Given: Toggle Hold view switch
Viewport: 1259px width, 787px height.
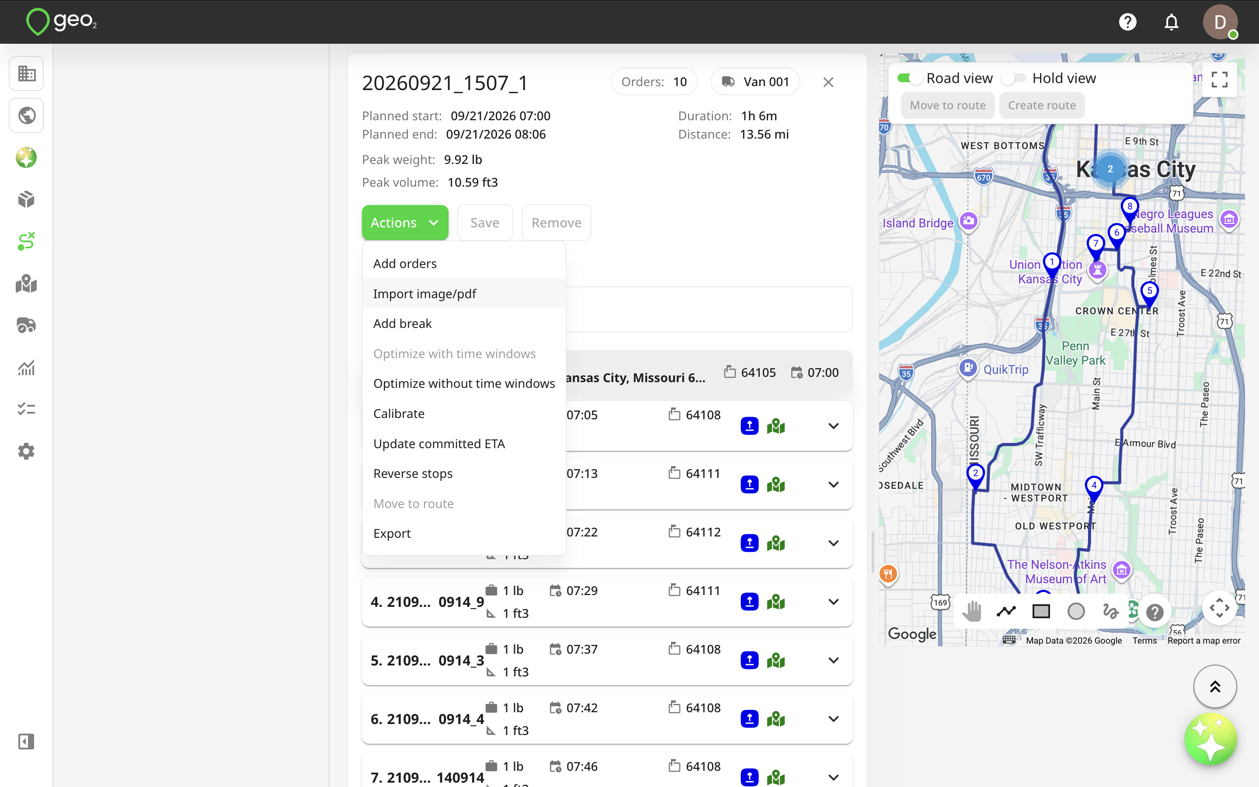Looking at the screenshot, I should (1013, 78).
